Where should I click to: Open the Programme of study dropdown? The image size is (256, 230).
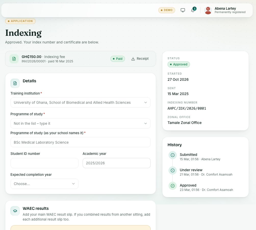click(x=81, y=123)
